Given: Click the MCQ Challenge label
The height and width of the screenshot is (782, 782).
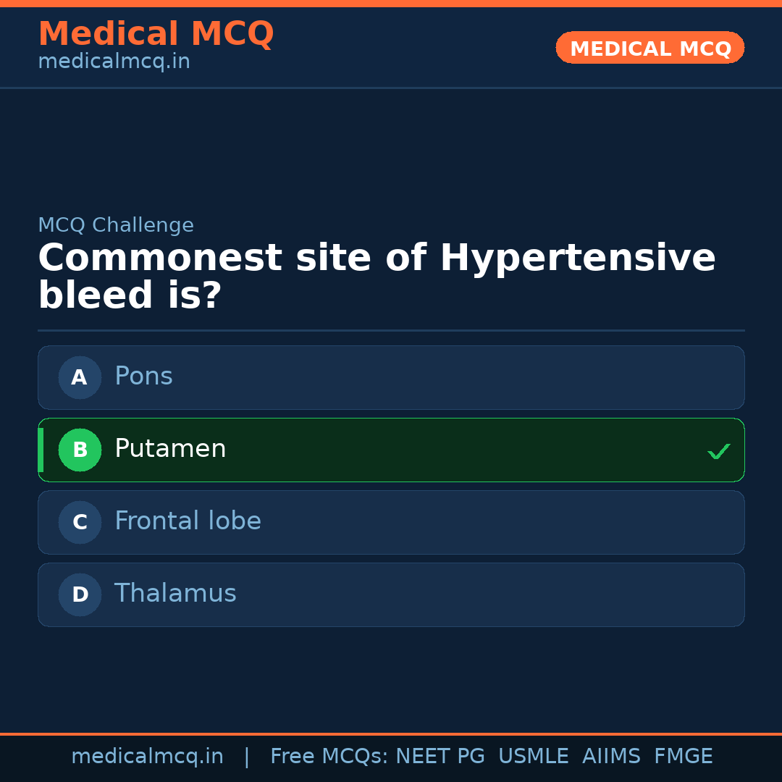Looking at the screenshot, I should [116, 225].
